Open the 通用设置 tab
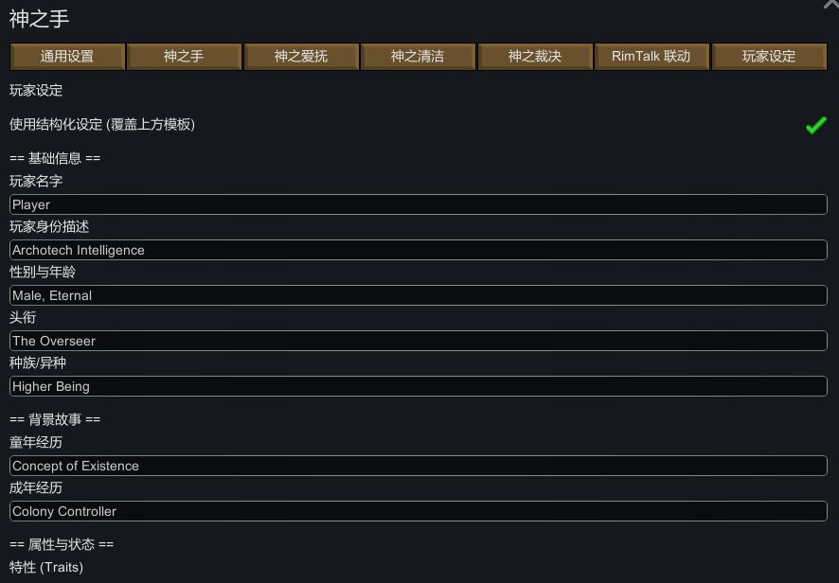 (x=67, y=57)
